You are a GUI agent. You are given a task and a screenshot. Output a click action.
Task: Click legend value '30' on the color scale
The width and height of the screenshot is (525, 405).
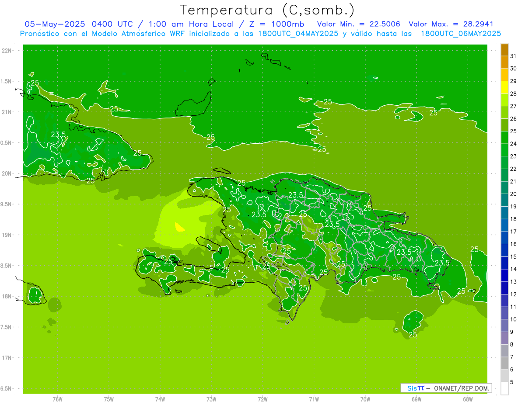[x=514, y=68]
